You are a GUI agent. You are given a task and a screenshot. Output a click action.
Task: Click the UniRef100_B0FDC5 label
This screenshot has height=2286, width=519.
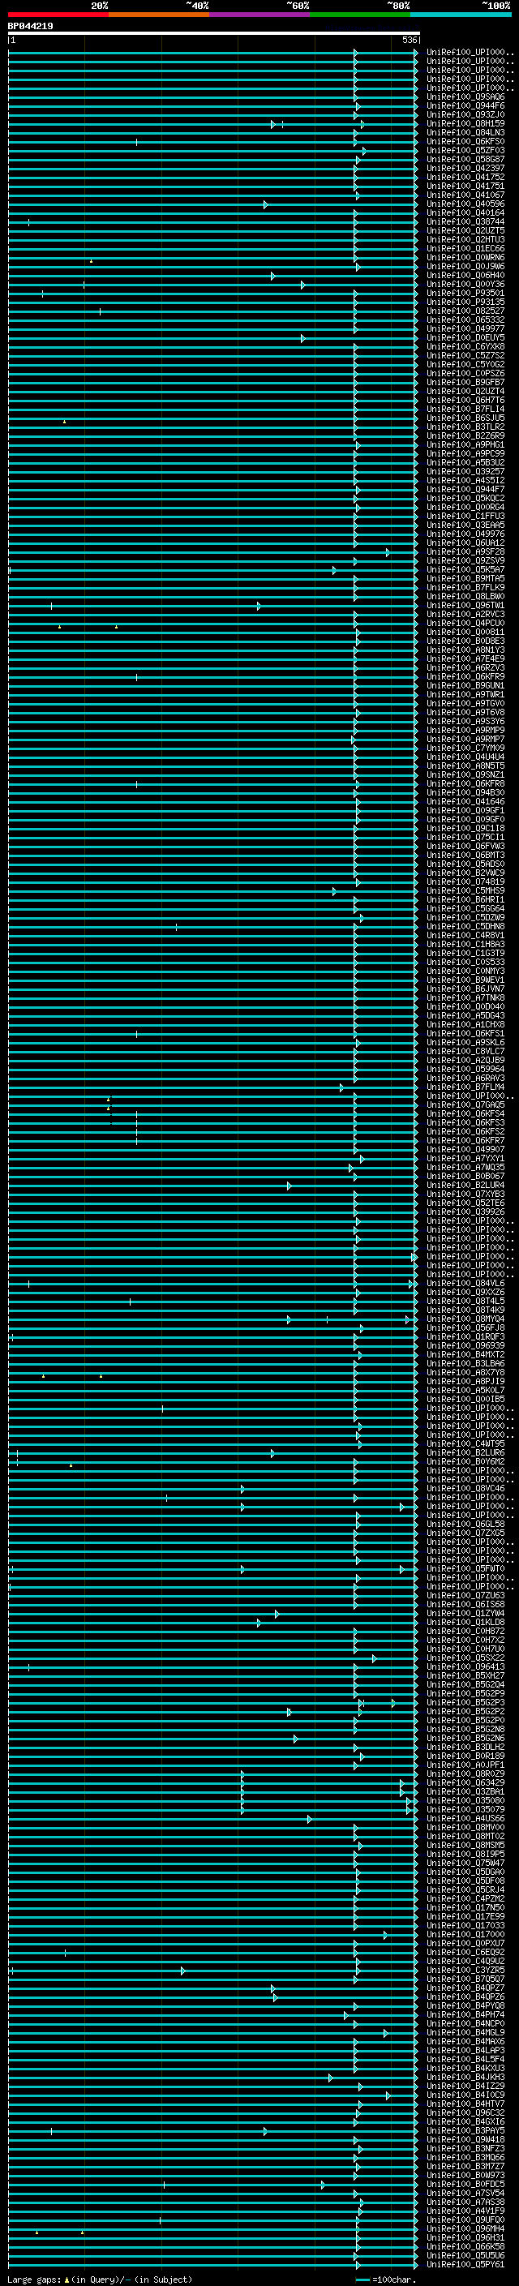(x=465, y=2184)
